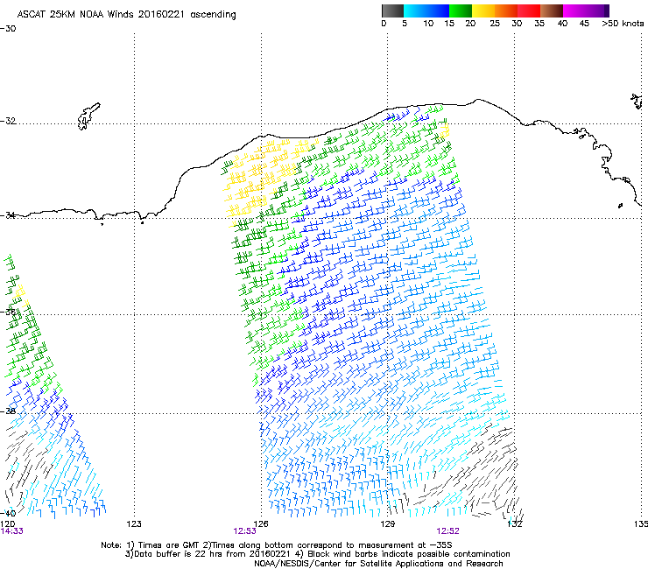
Task: Click the yellow 20-25 knots legend swatch
Action: [x=483, y=11]
